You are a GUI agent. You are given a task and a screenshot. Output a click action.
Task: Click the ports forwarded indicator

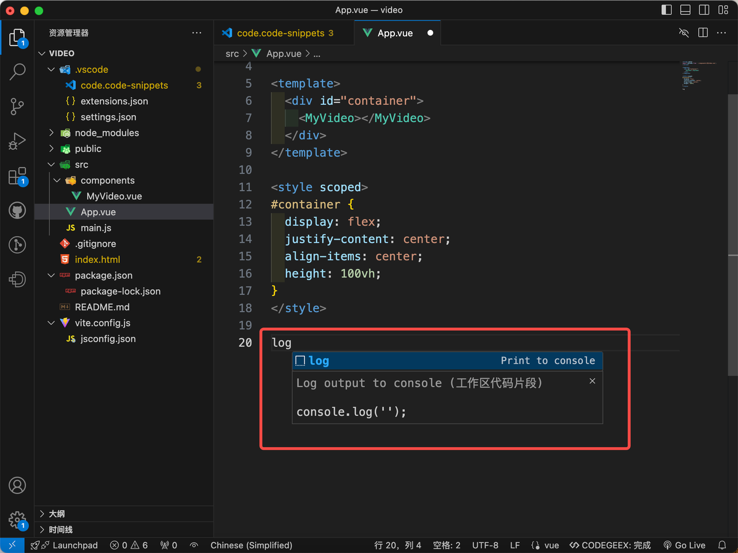168,545
